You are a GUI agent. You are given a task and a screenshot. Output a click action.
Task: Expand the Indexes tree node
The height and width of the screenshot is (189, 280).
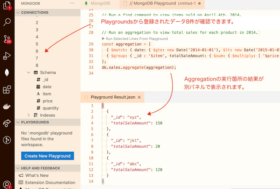(29, 115)
